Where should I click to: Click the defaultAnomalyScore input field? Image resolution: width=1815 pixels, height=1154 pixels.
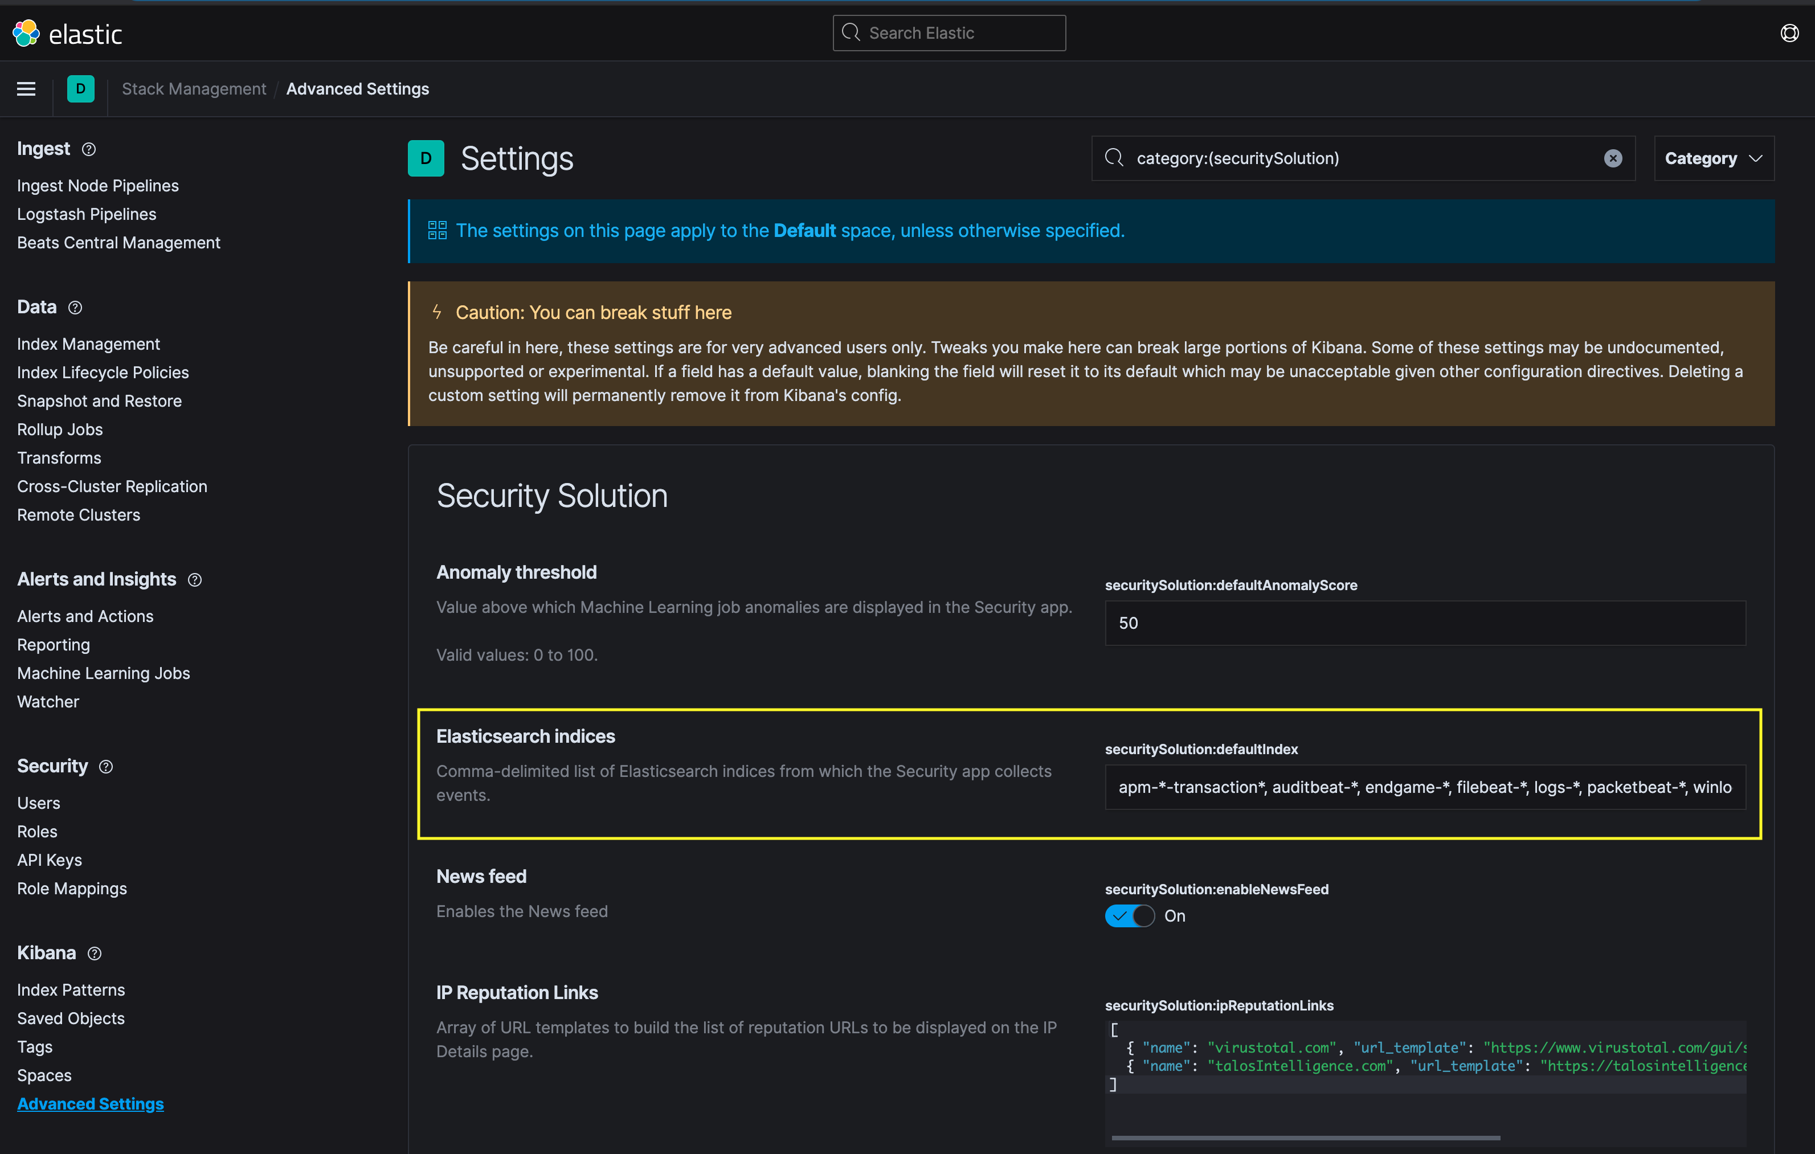pos(1425,623)
